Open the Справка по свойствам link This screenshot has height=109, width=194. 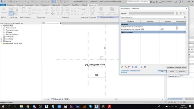coord(175,99)
